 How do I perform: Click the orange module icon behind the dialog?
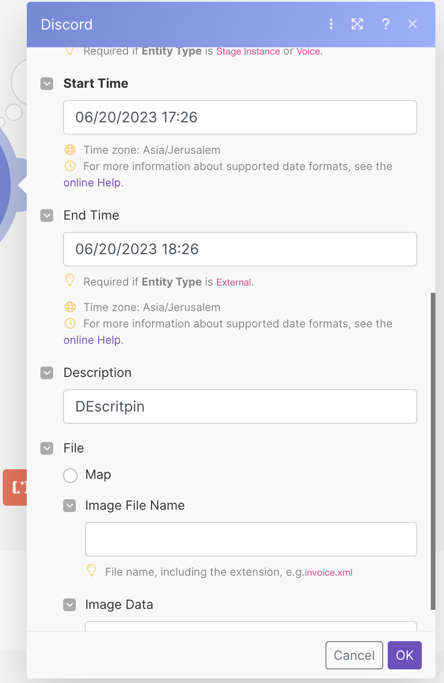pos(15,487)
